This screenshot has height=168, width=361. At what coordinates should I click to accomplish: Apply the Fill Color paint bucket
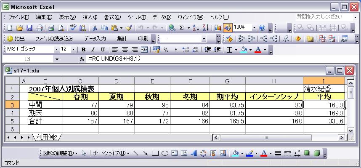pyautogui.click(x=244, y=50)
